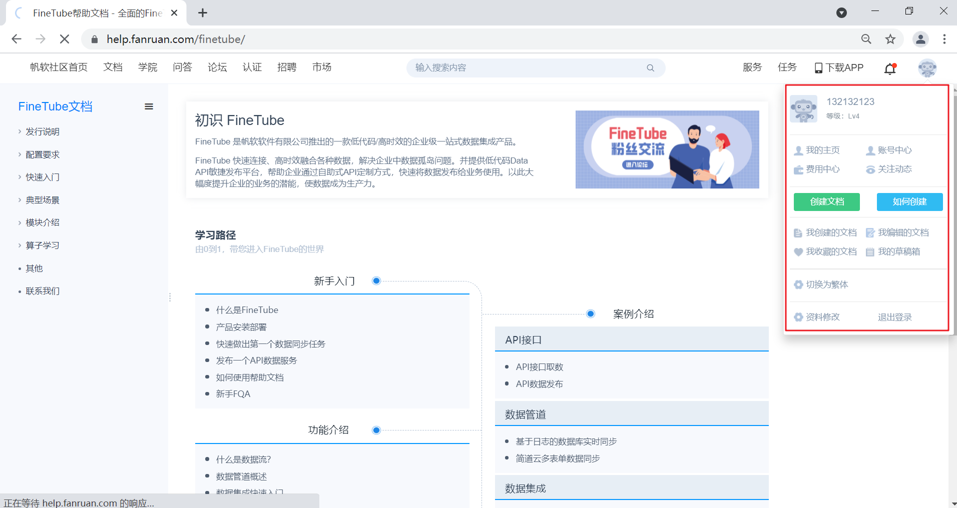Open the notification bell

click(890, 68)
